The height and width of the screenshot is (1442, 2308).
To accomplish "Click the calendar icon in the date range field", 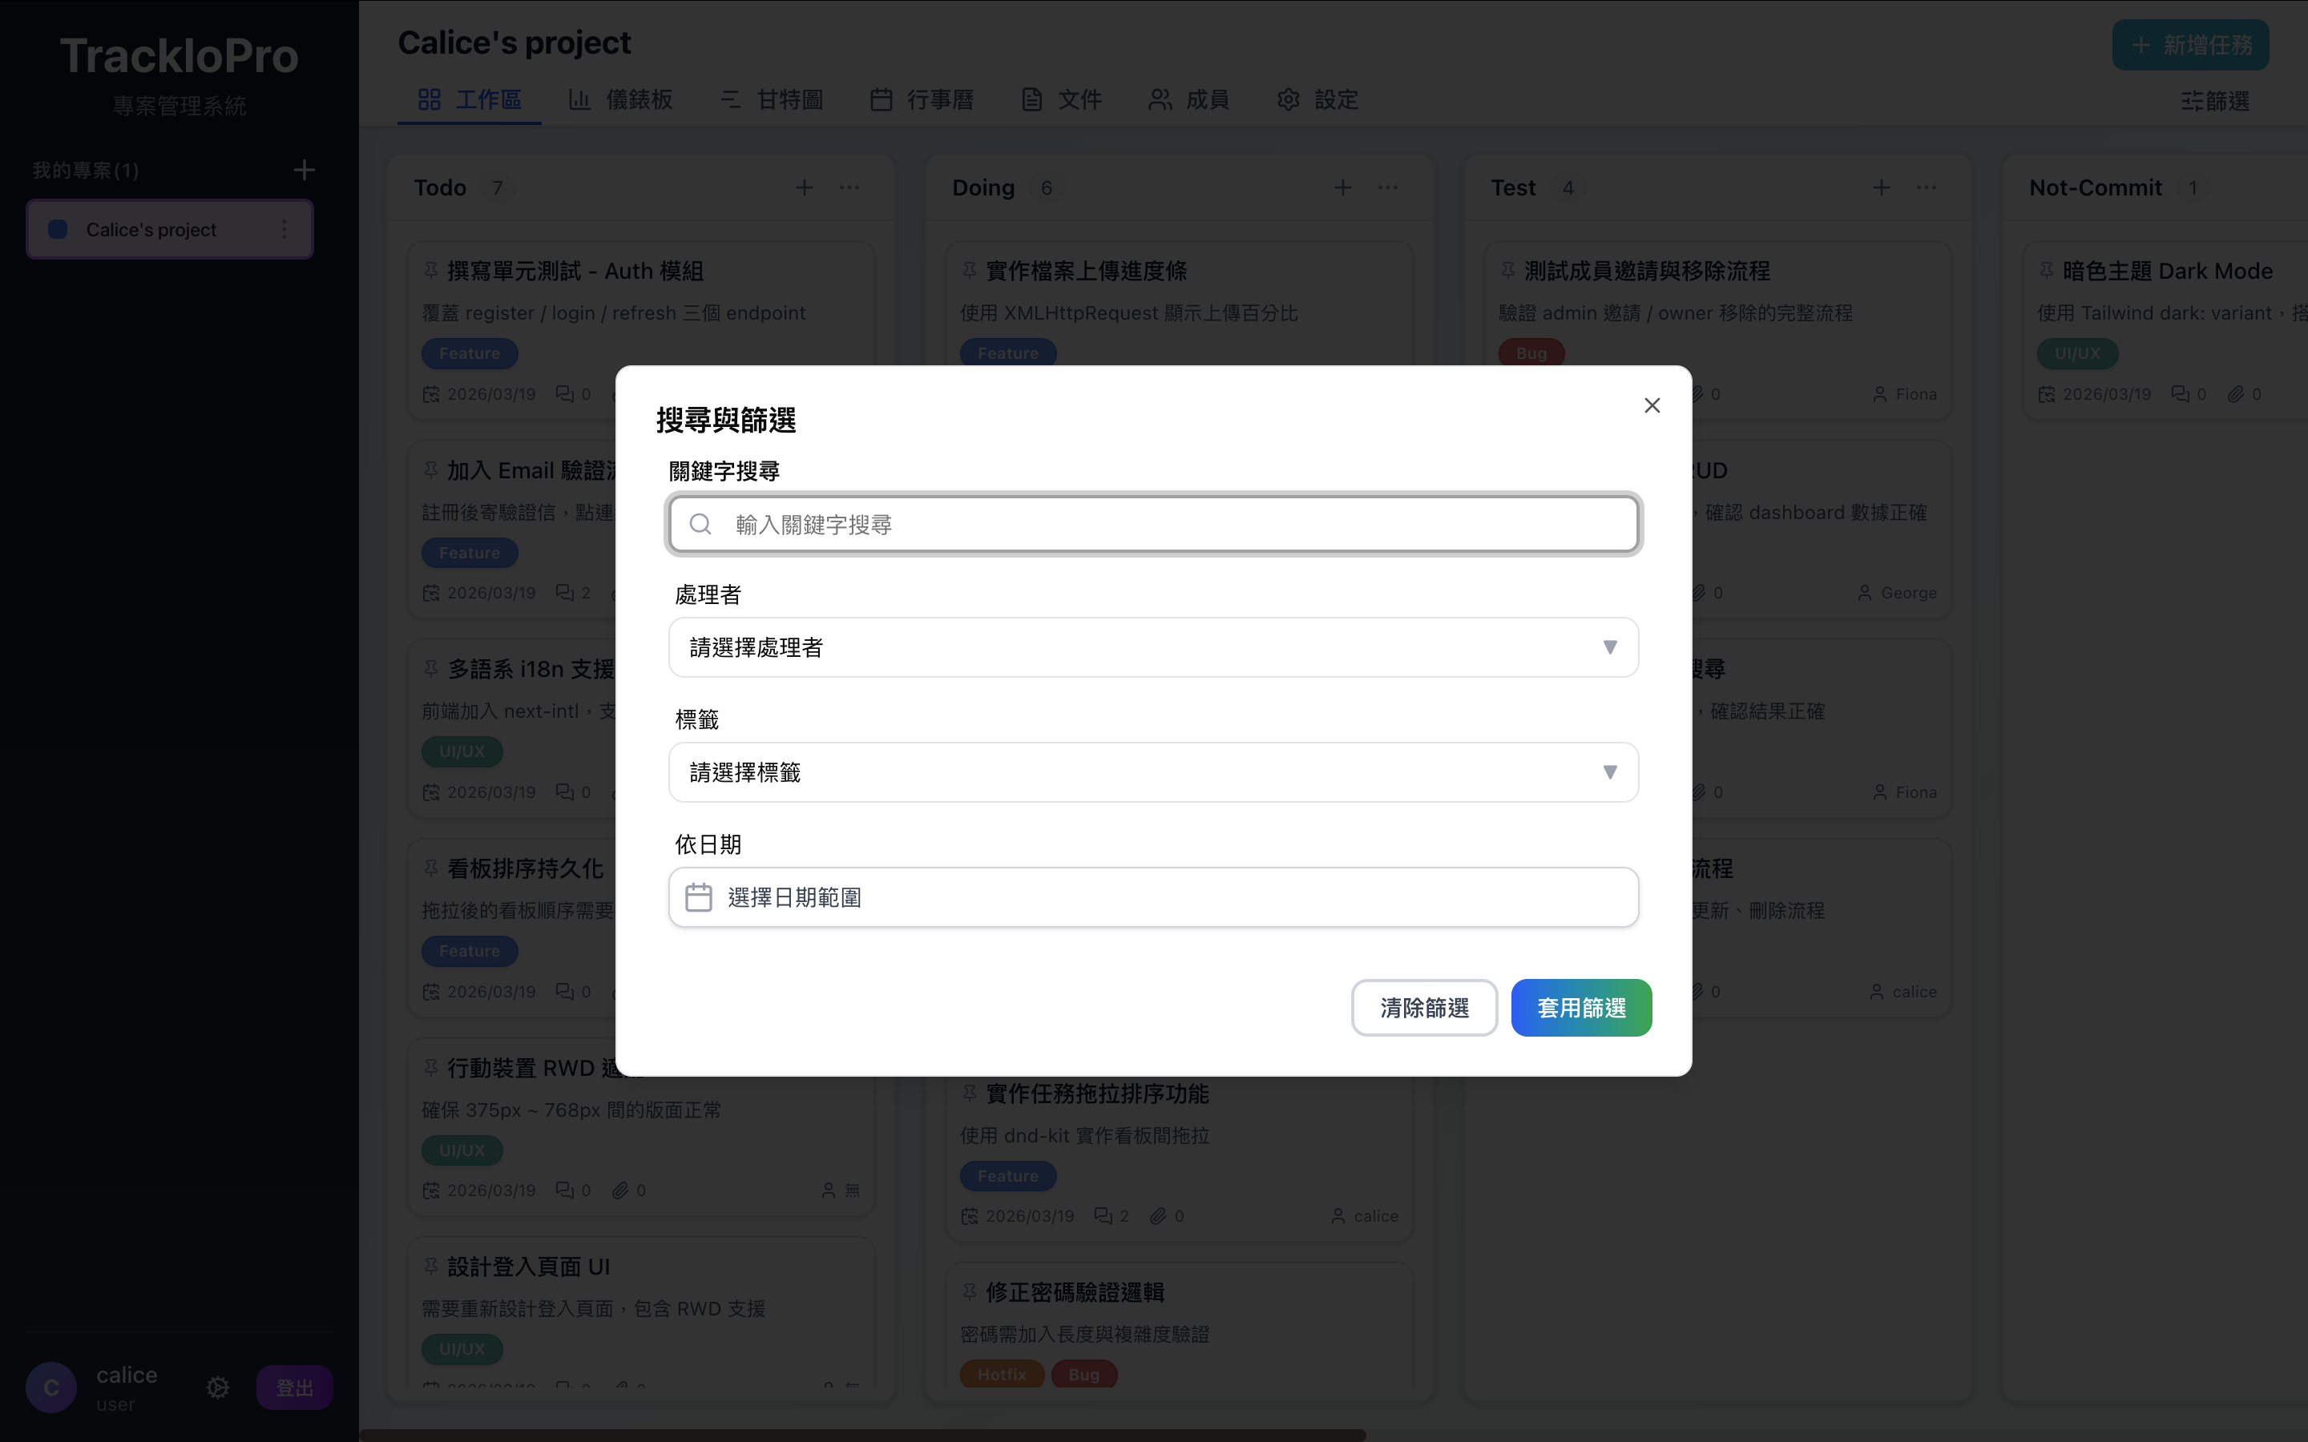I will (699, 896).
